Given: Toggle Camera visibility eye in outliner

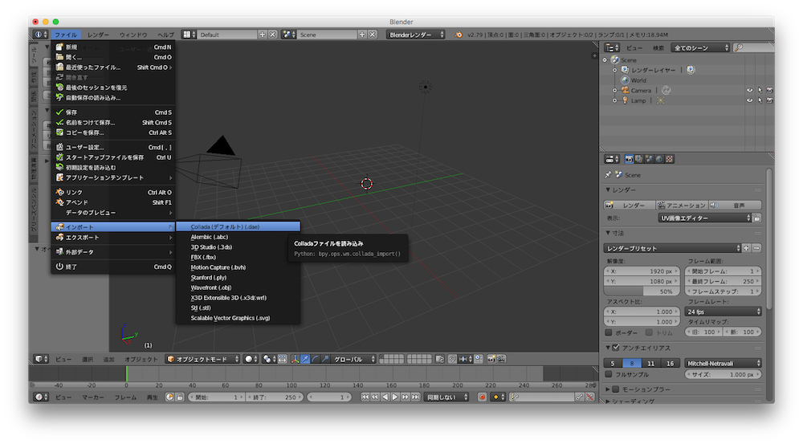Looking at the screenshot, I should coord(750,91).
